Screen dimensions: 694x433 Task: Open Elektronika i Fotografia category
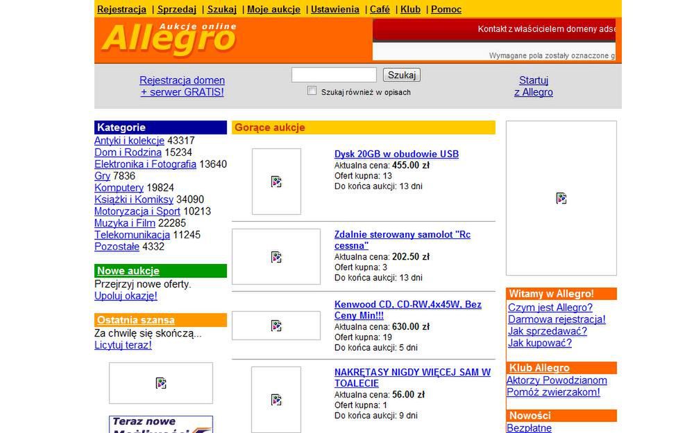145,164
